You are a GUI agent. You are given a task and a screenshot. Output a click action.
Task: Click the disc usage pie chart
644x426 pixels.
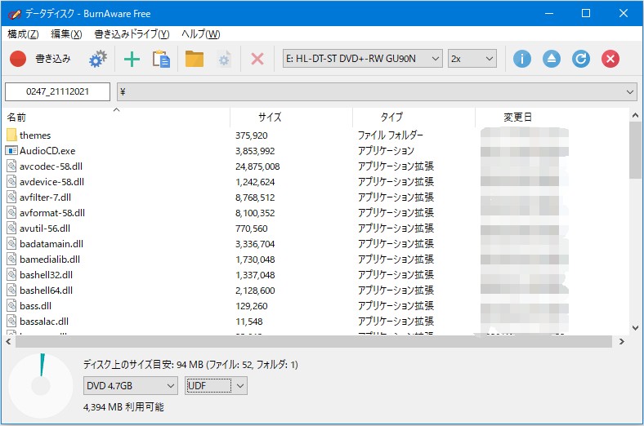[x=41, y=386]
